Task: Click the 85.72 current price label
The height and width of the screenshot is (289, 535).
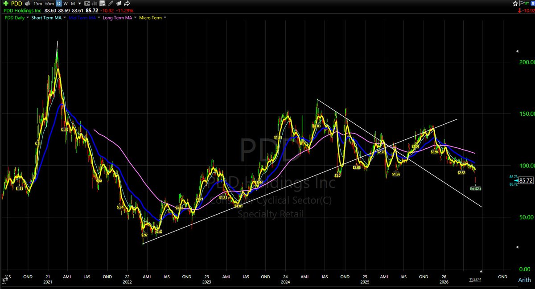Action: (x=527, y=181)
